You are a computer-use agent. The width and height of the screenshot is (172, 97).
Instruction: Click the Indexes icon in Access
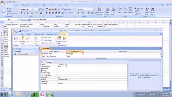64,40
